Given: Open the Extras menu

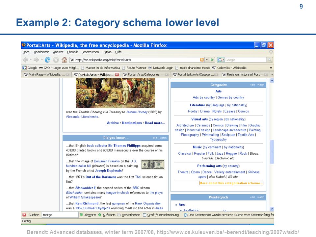Looking at the screenshot, I should pos(107,52).
